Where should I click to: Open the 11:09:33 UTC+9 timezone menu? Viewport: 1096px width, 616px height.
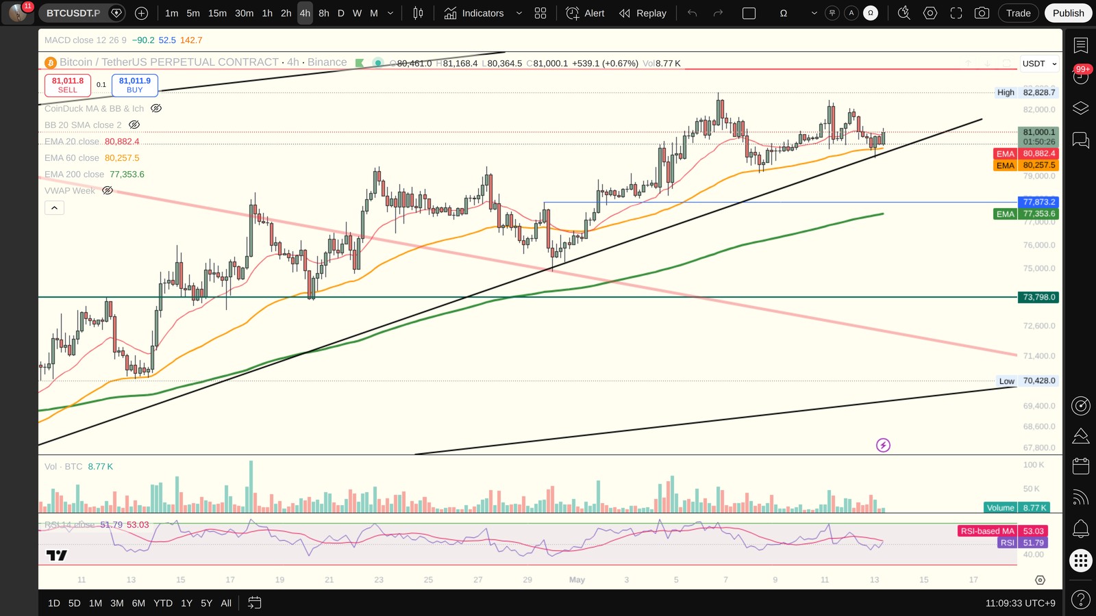[1021, 603]
